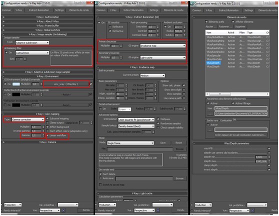
Task: Click the Nom field containing VRayZDepth
Action: tap(241, 108)
